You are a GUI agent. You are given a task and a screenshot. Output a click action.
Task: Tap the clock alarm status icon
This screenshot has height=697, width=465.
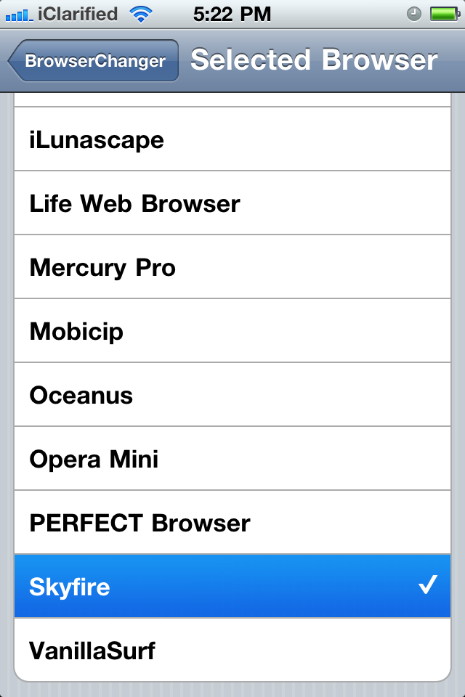tap(413, 14)
